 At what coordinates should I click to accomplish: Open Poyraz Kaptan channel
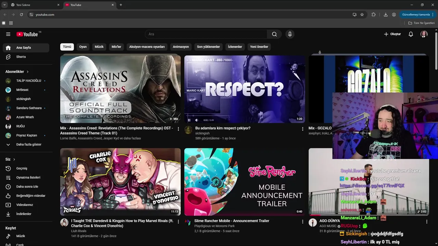pyautogui.click(x=26, y=135)
